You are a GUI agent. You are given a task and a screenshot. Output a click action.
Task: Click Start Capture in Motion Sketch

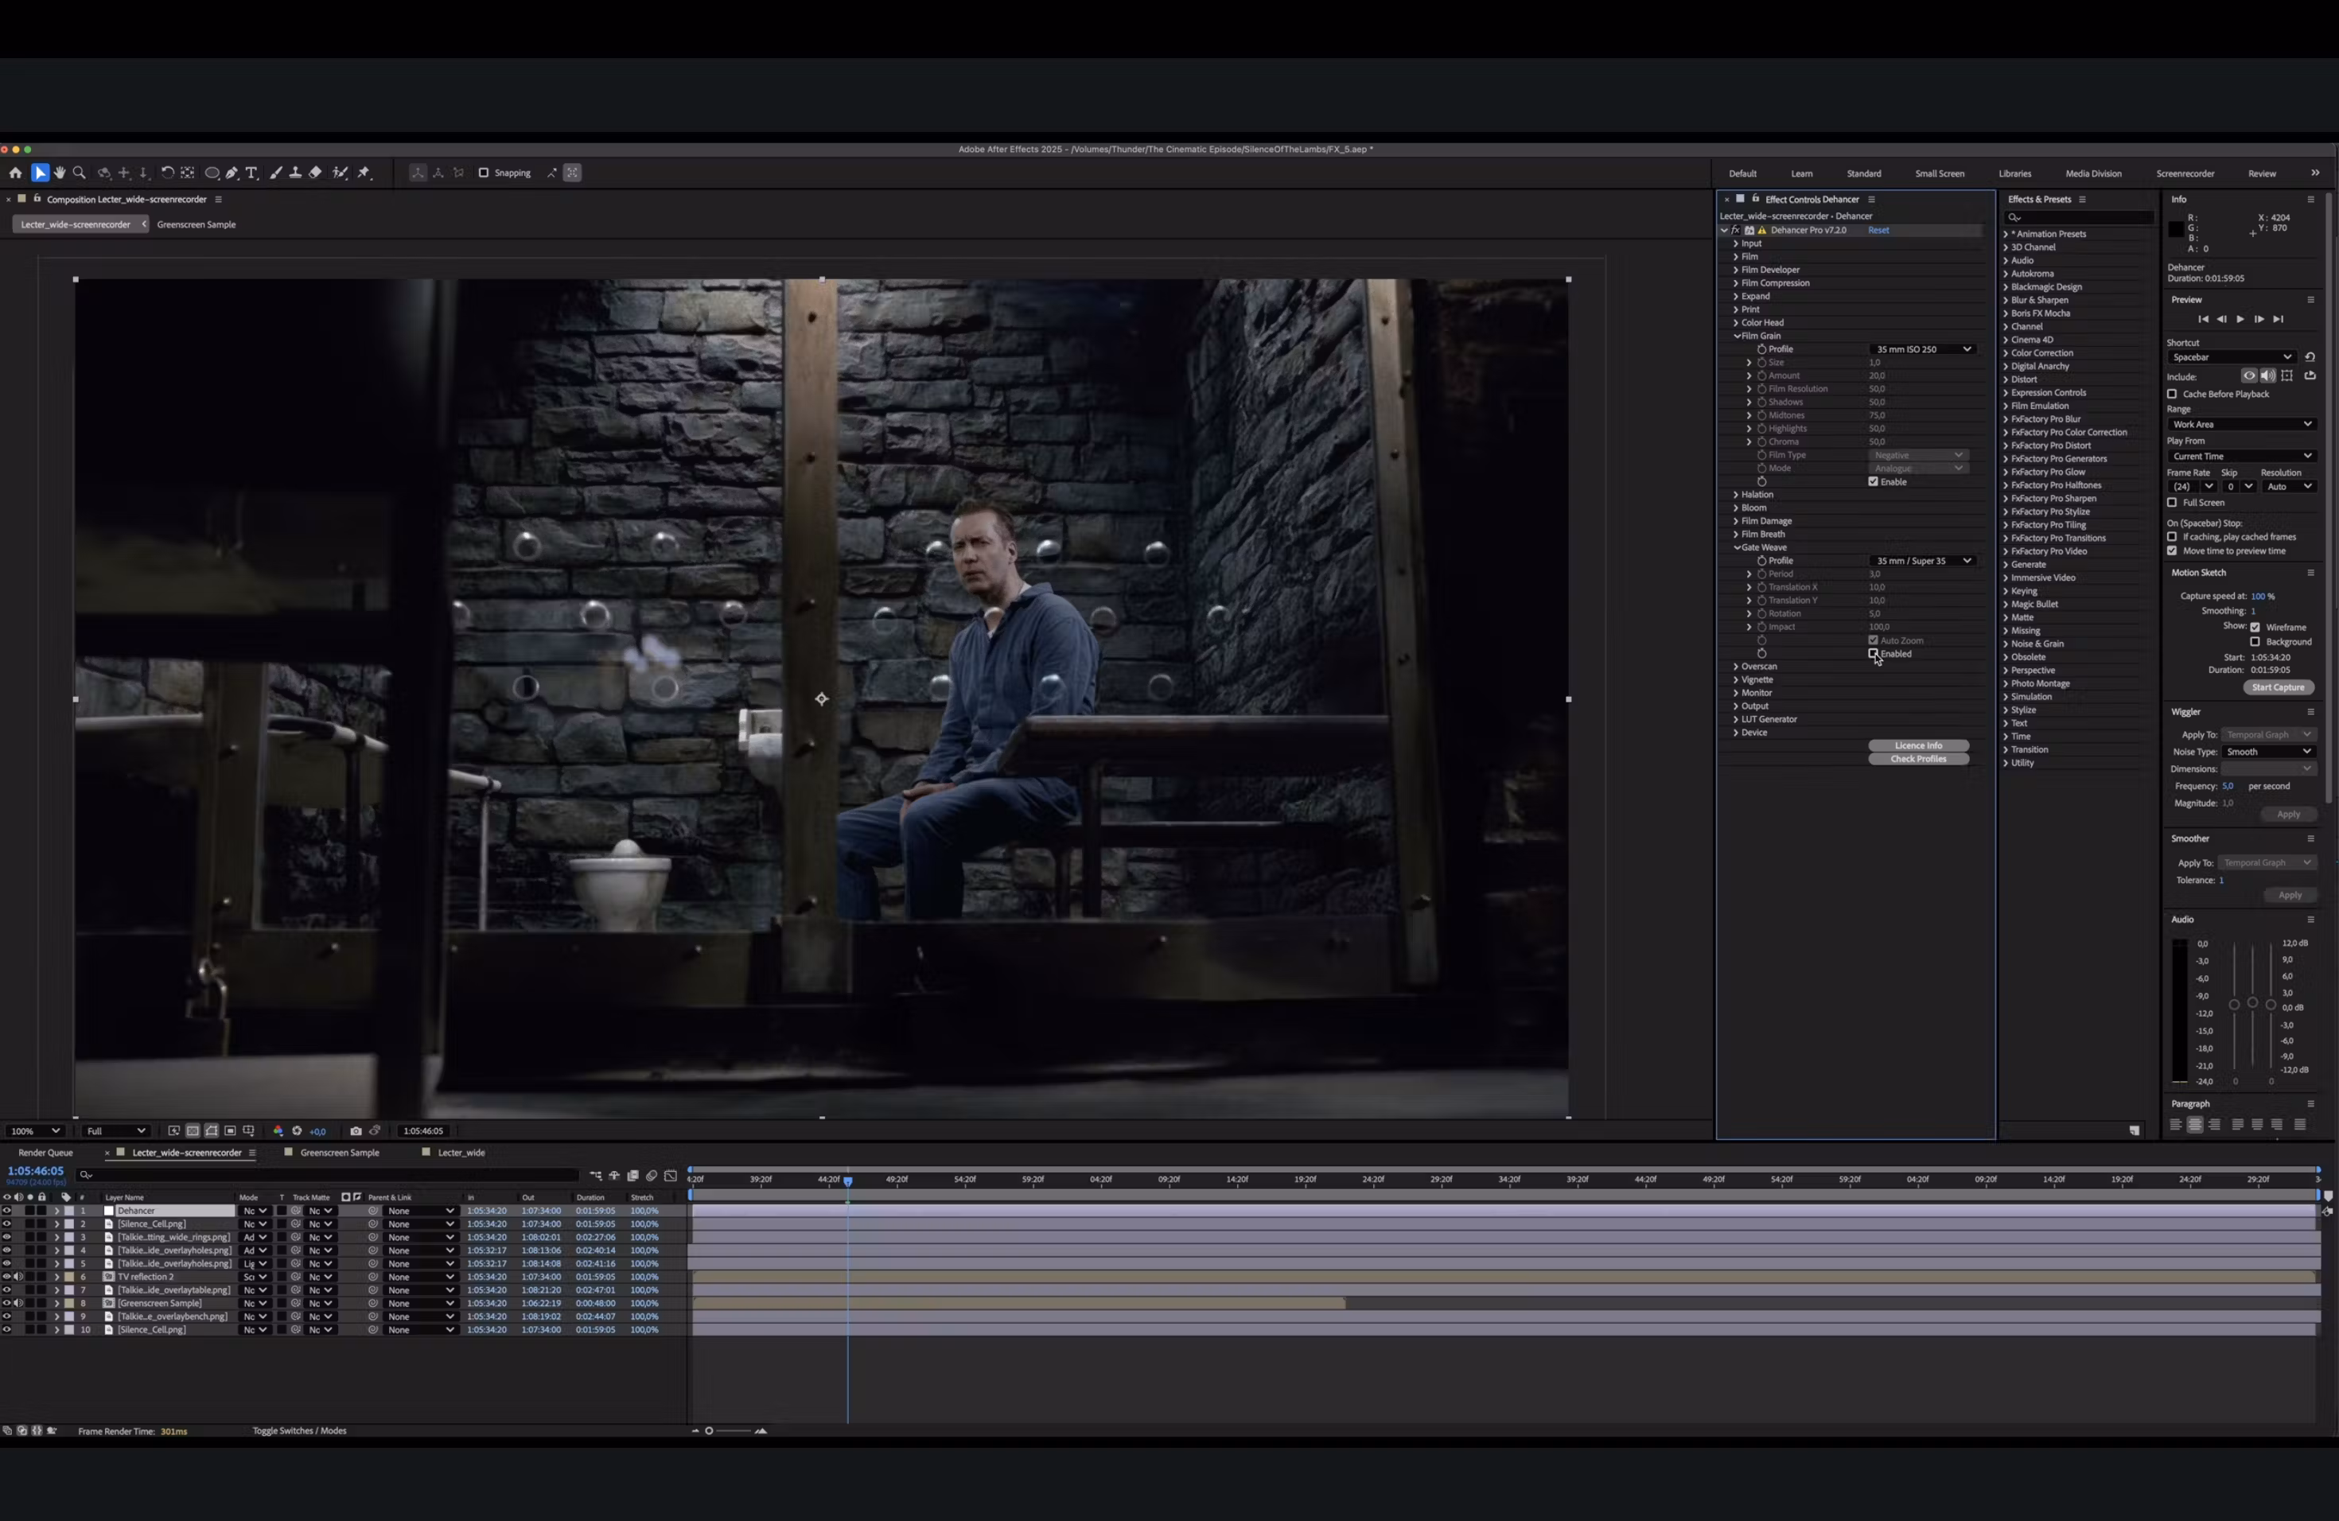pos(2278,687)
